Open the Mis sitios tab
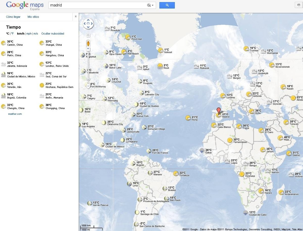 point(33,17)
